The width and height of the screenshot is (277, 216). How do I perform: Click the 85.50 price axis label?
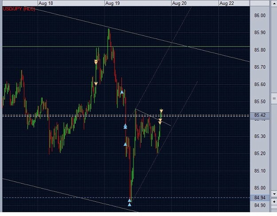[260, 102]
